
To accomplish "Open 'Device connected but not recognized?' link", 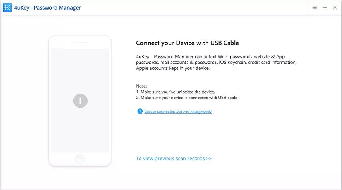I will tap(178, 112).
